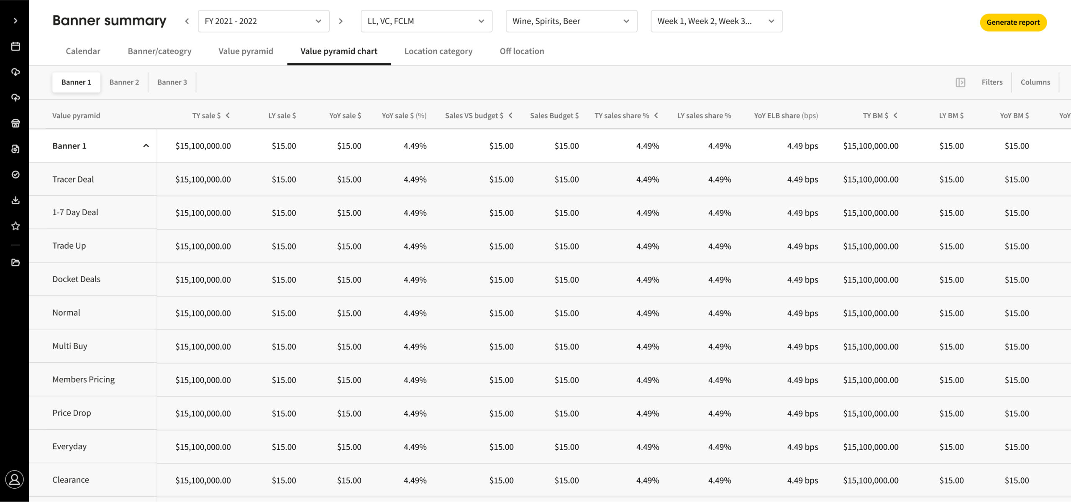Expand the sidebar with the top chevron
This screenshot has height=502, width=1071.
[x=15, y=20]
